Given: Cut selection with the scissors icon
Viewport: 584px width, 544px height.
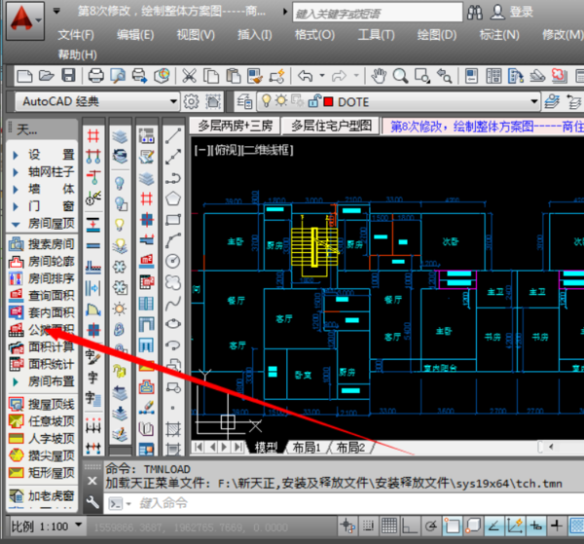Looking at the screenshot, I should [x=189, y=76].
